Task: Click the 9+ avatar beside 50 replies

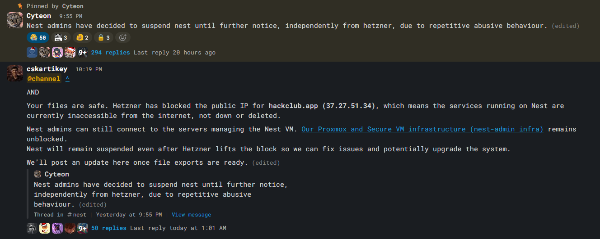Action: 82,228
